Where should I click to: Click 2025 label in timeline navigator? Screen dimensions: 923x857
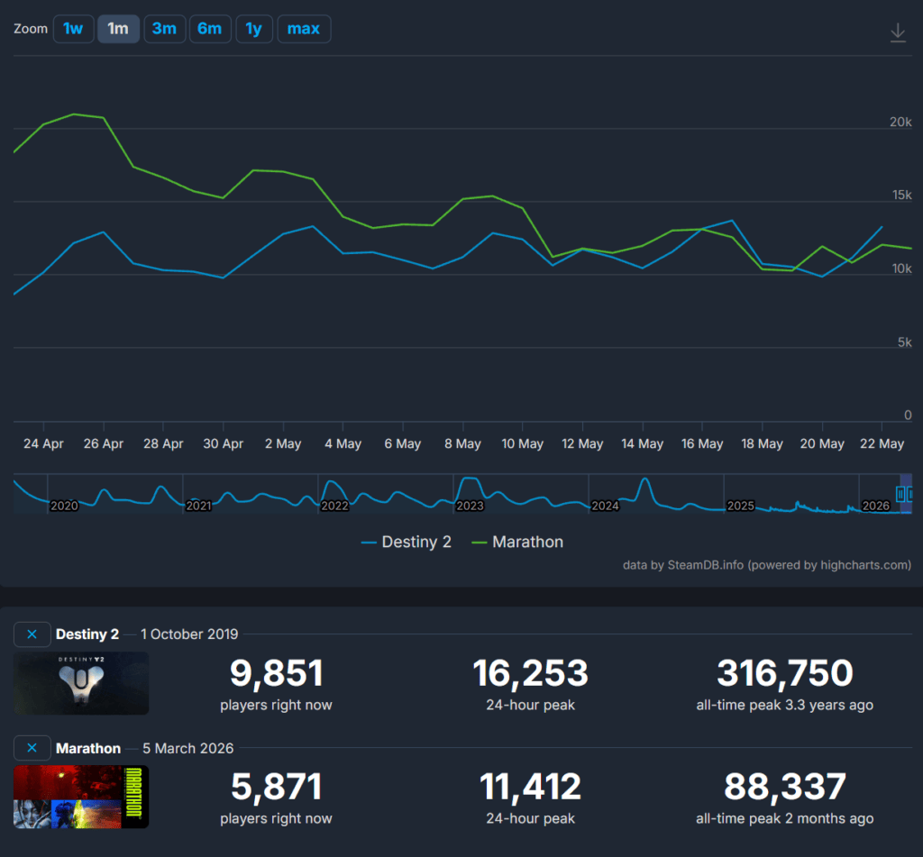click(x=741, y=506)
